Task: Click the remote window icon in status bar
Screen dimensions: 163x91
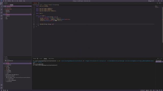Action: (1, 90)
